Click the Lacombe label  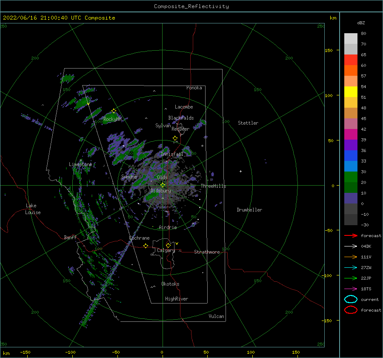[x=184, y=107]
